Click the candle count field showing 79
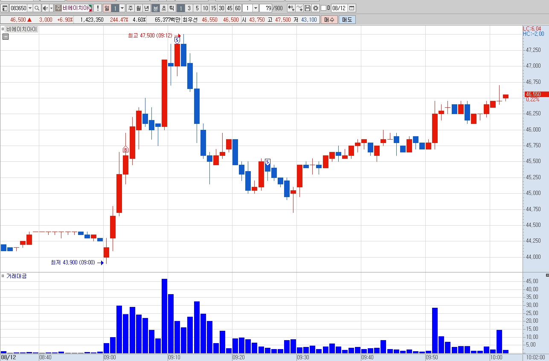This screenshot has width=549, height=361. coord(266,8)
